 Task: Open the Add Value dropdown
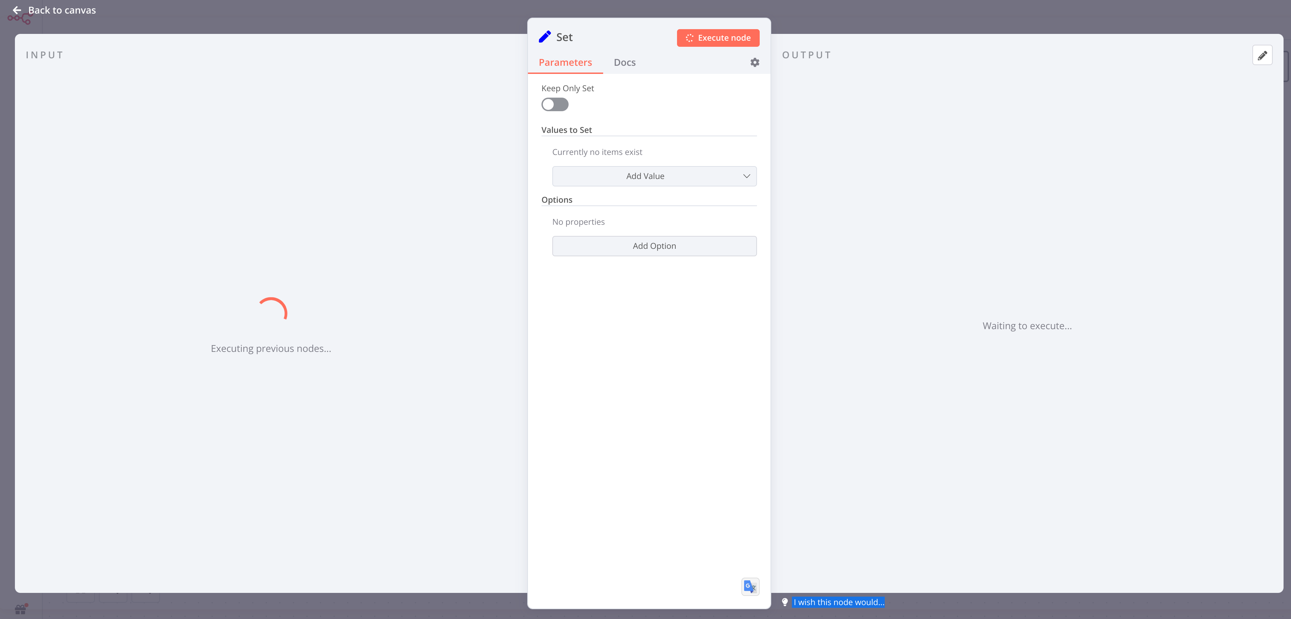[x=645, y=176]
